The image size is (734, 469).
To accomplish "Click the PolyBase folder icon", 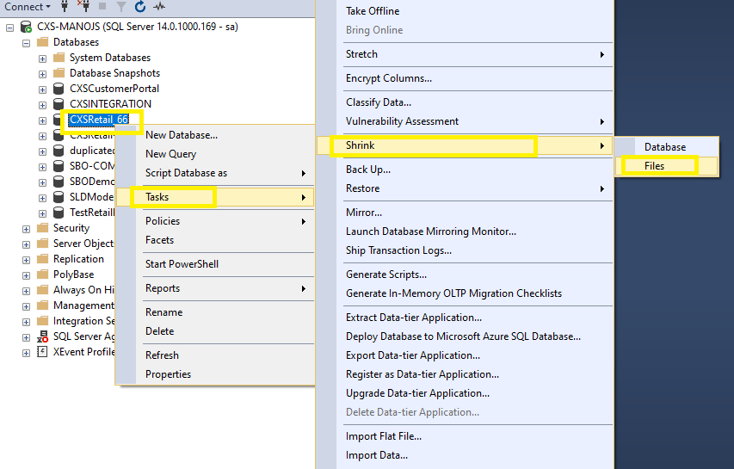I will (43, 274).
